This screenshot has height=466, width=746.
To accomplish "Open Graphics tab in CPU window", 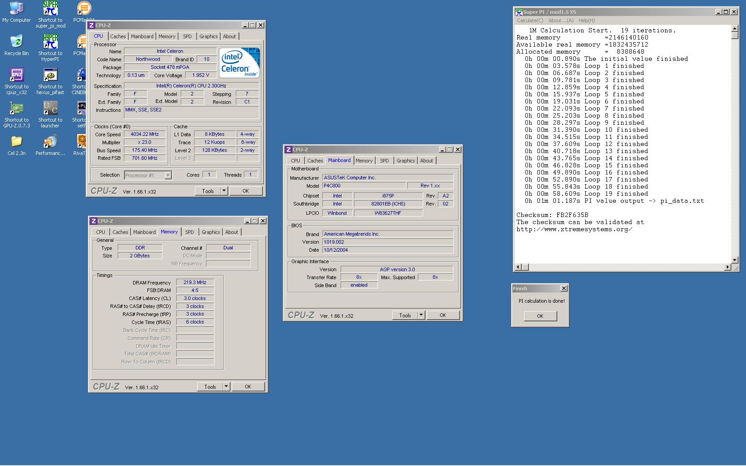I will click(x=208, y=36).
